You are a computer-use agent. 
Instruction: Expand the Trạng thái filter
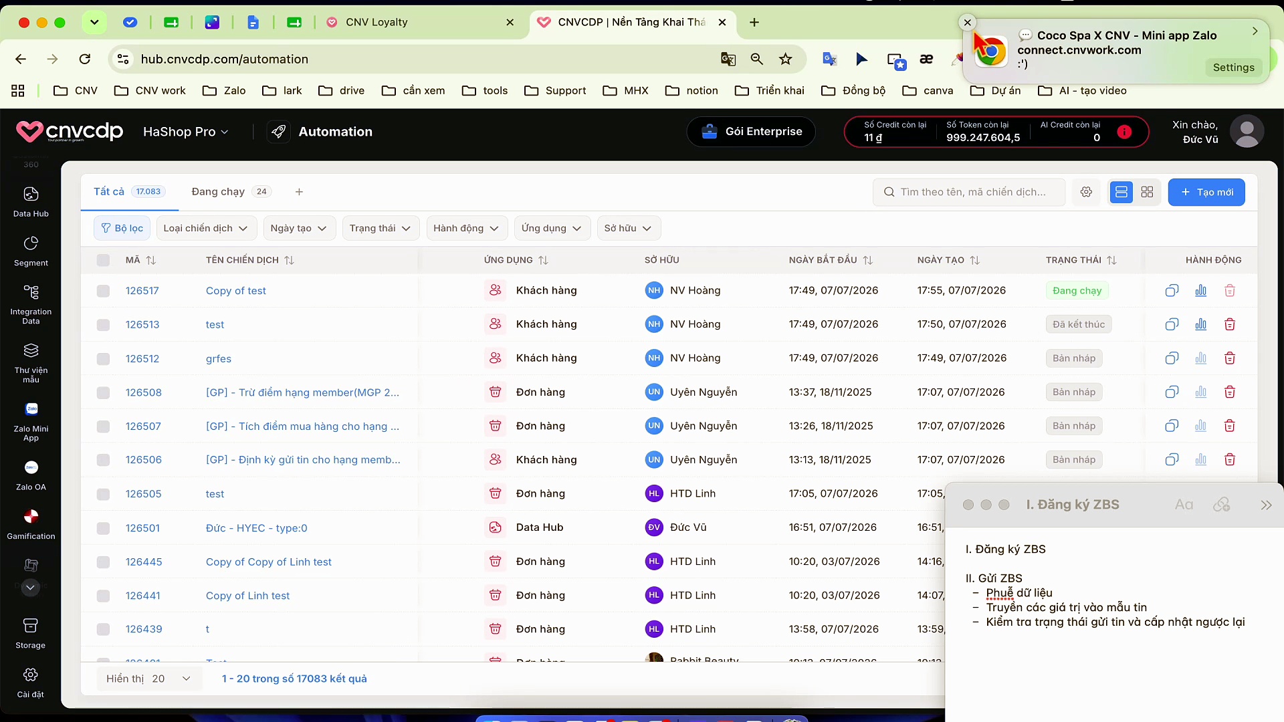(381, 228)
